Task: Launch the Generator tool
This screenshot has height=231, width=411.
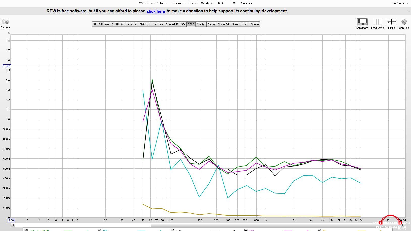Action: 178,3
